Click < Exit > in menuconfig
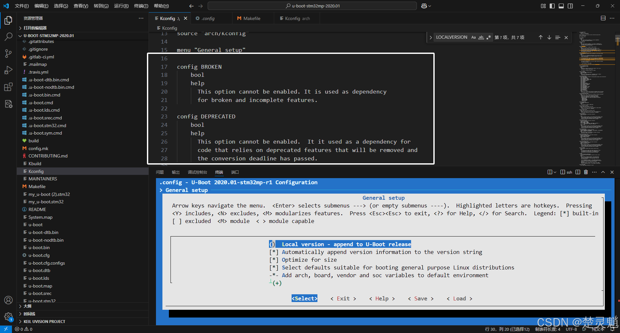The width and height of the screenshot is (620, 333). point(343,298)
